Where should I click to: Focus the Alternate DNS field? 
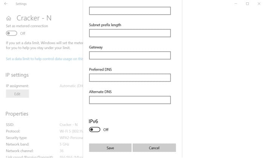click(130, 100)
